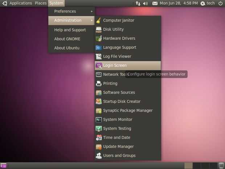Launch Computer Janitor by its label
This screenshot has width=225, height=169.
[x=119, y=20]
